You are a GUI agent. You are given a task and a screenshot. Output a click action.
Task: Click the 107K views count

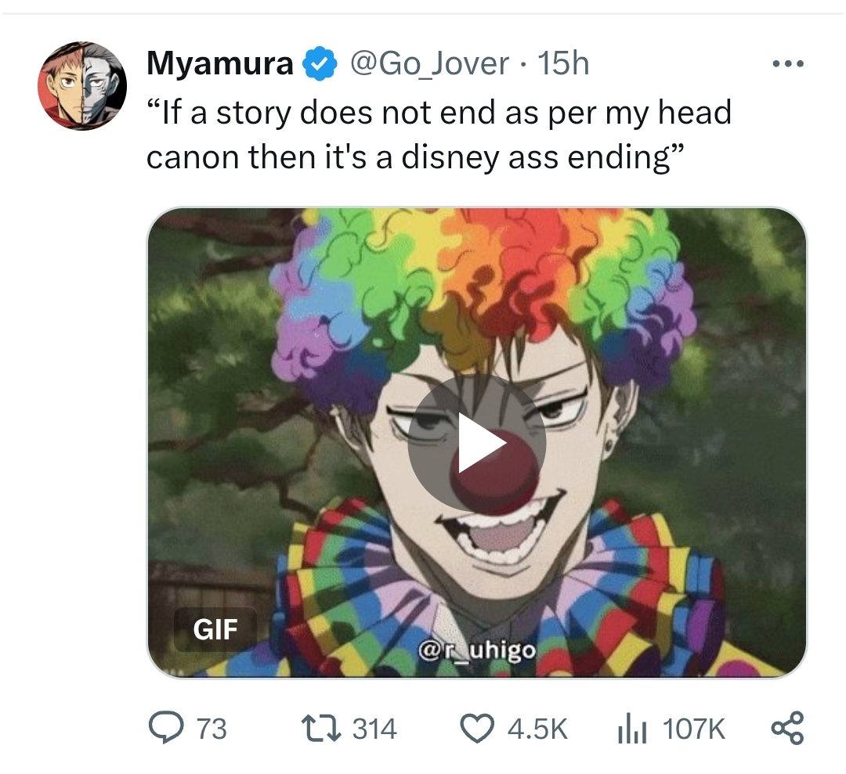click(693, 729)
